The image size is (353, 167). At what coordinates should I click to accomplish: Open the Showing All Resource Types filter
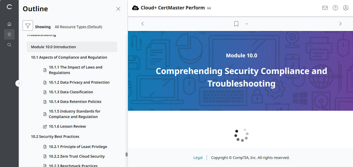tap(69, 27)
